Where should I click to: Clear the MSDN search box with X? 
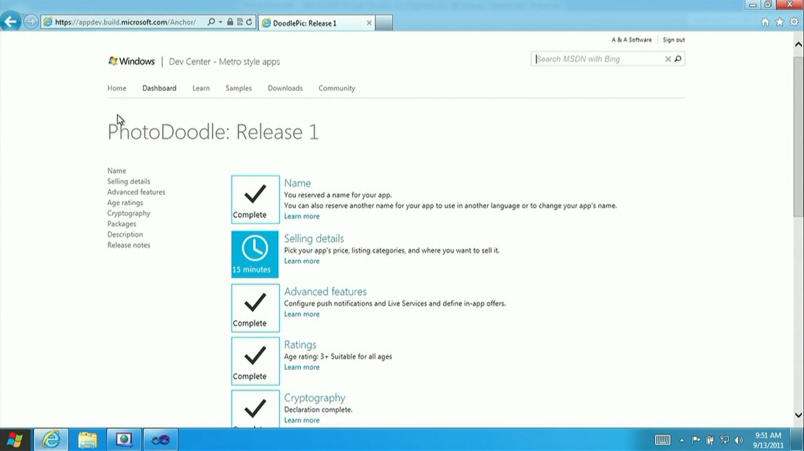tap(668, 59)
